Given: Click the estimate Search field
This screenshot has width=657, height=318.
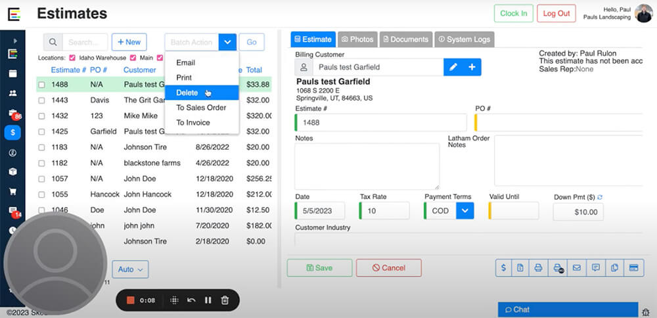Looking at the screenshot, I should [x=85, y=42].
